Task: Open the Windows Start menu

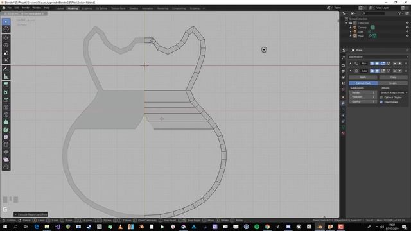Action: tap(5, 227)
